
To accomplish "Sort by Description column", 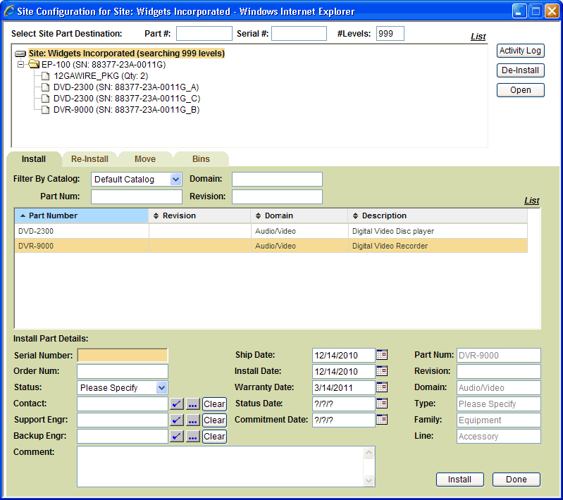I will tap(438, 215).
